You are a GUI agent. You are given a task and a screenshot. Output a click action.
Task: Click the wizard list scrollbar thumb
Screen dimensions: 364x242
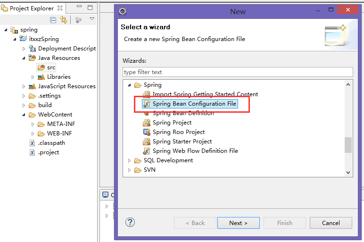(x=348, y=145)
